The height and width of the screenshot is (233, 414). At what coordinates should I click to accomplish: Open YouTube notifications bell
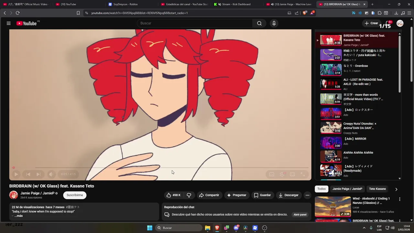pyautogui.click(x=388, y=23)
